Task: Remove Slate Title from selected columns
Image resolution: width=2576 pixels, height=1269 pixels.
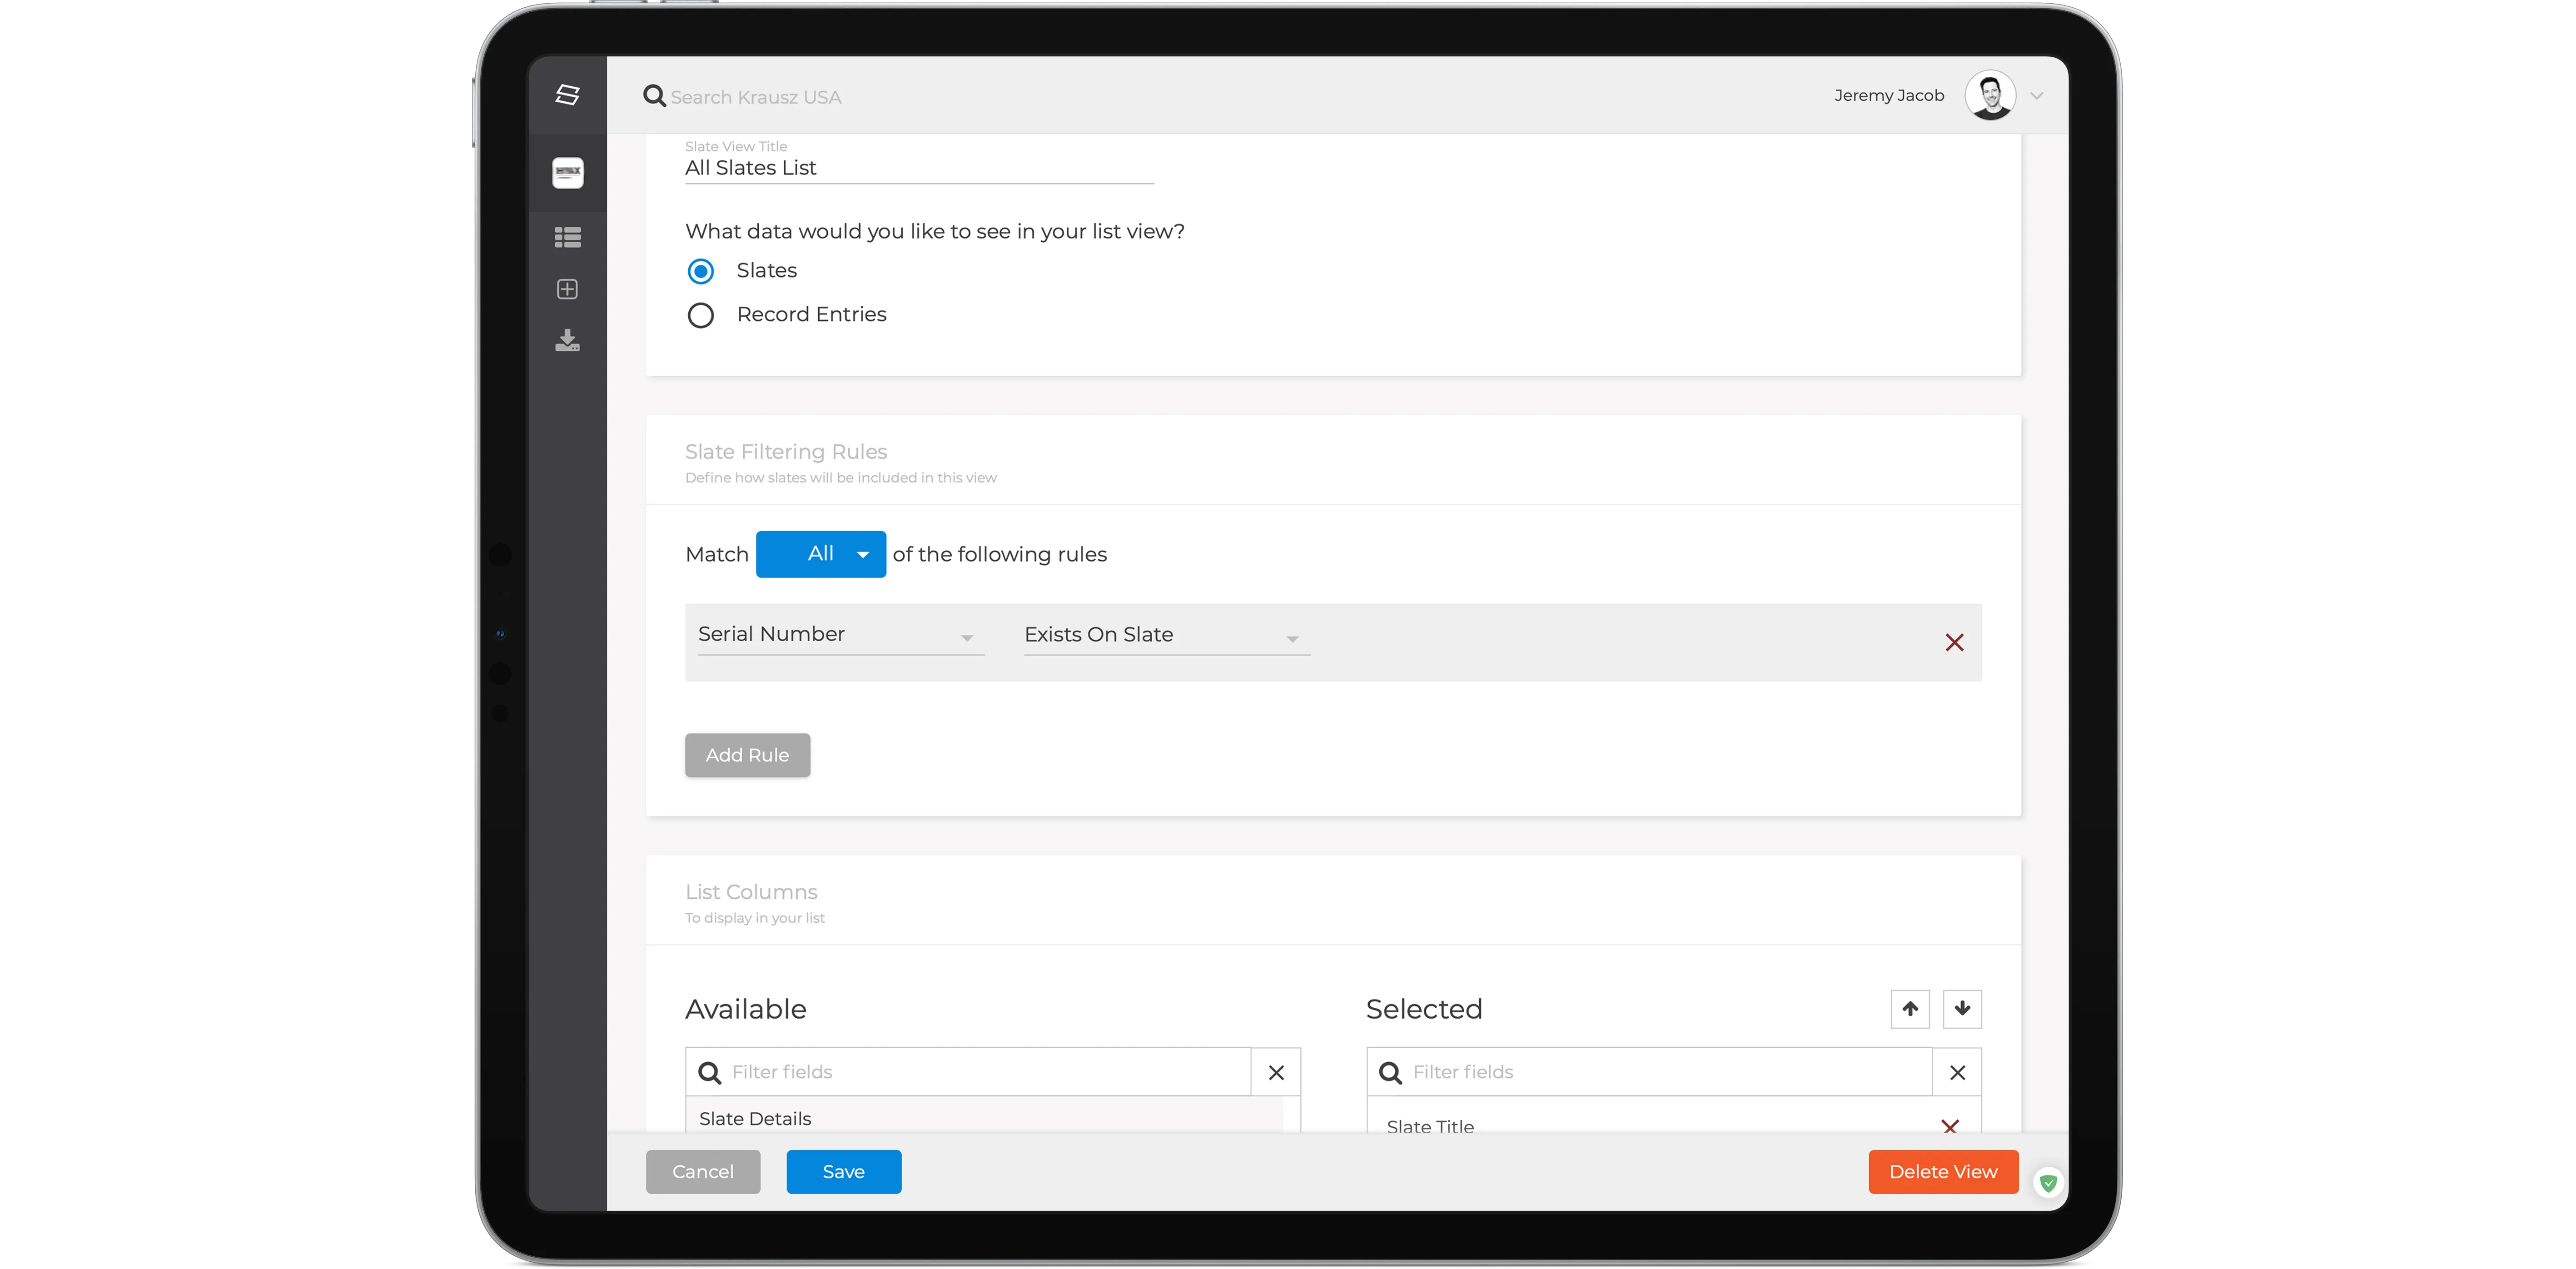Action: tap(1949, 1126)
